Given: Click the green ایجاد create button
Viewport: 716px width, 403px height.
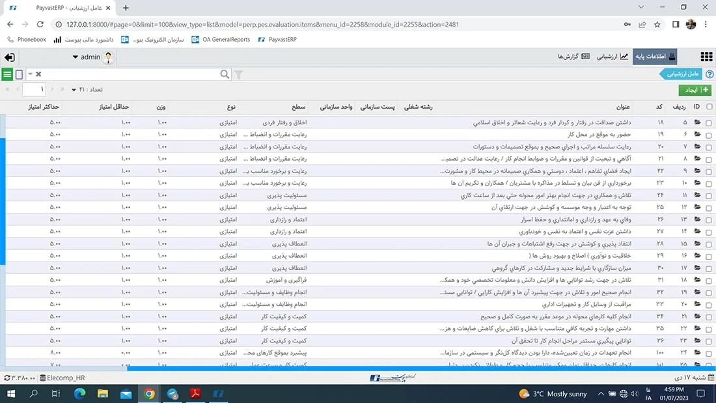Looking at the screenshot, I should pyautogui.click(x=695, y=90).
